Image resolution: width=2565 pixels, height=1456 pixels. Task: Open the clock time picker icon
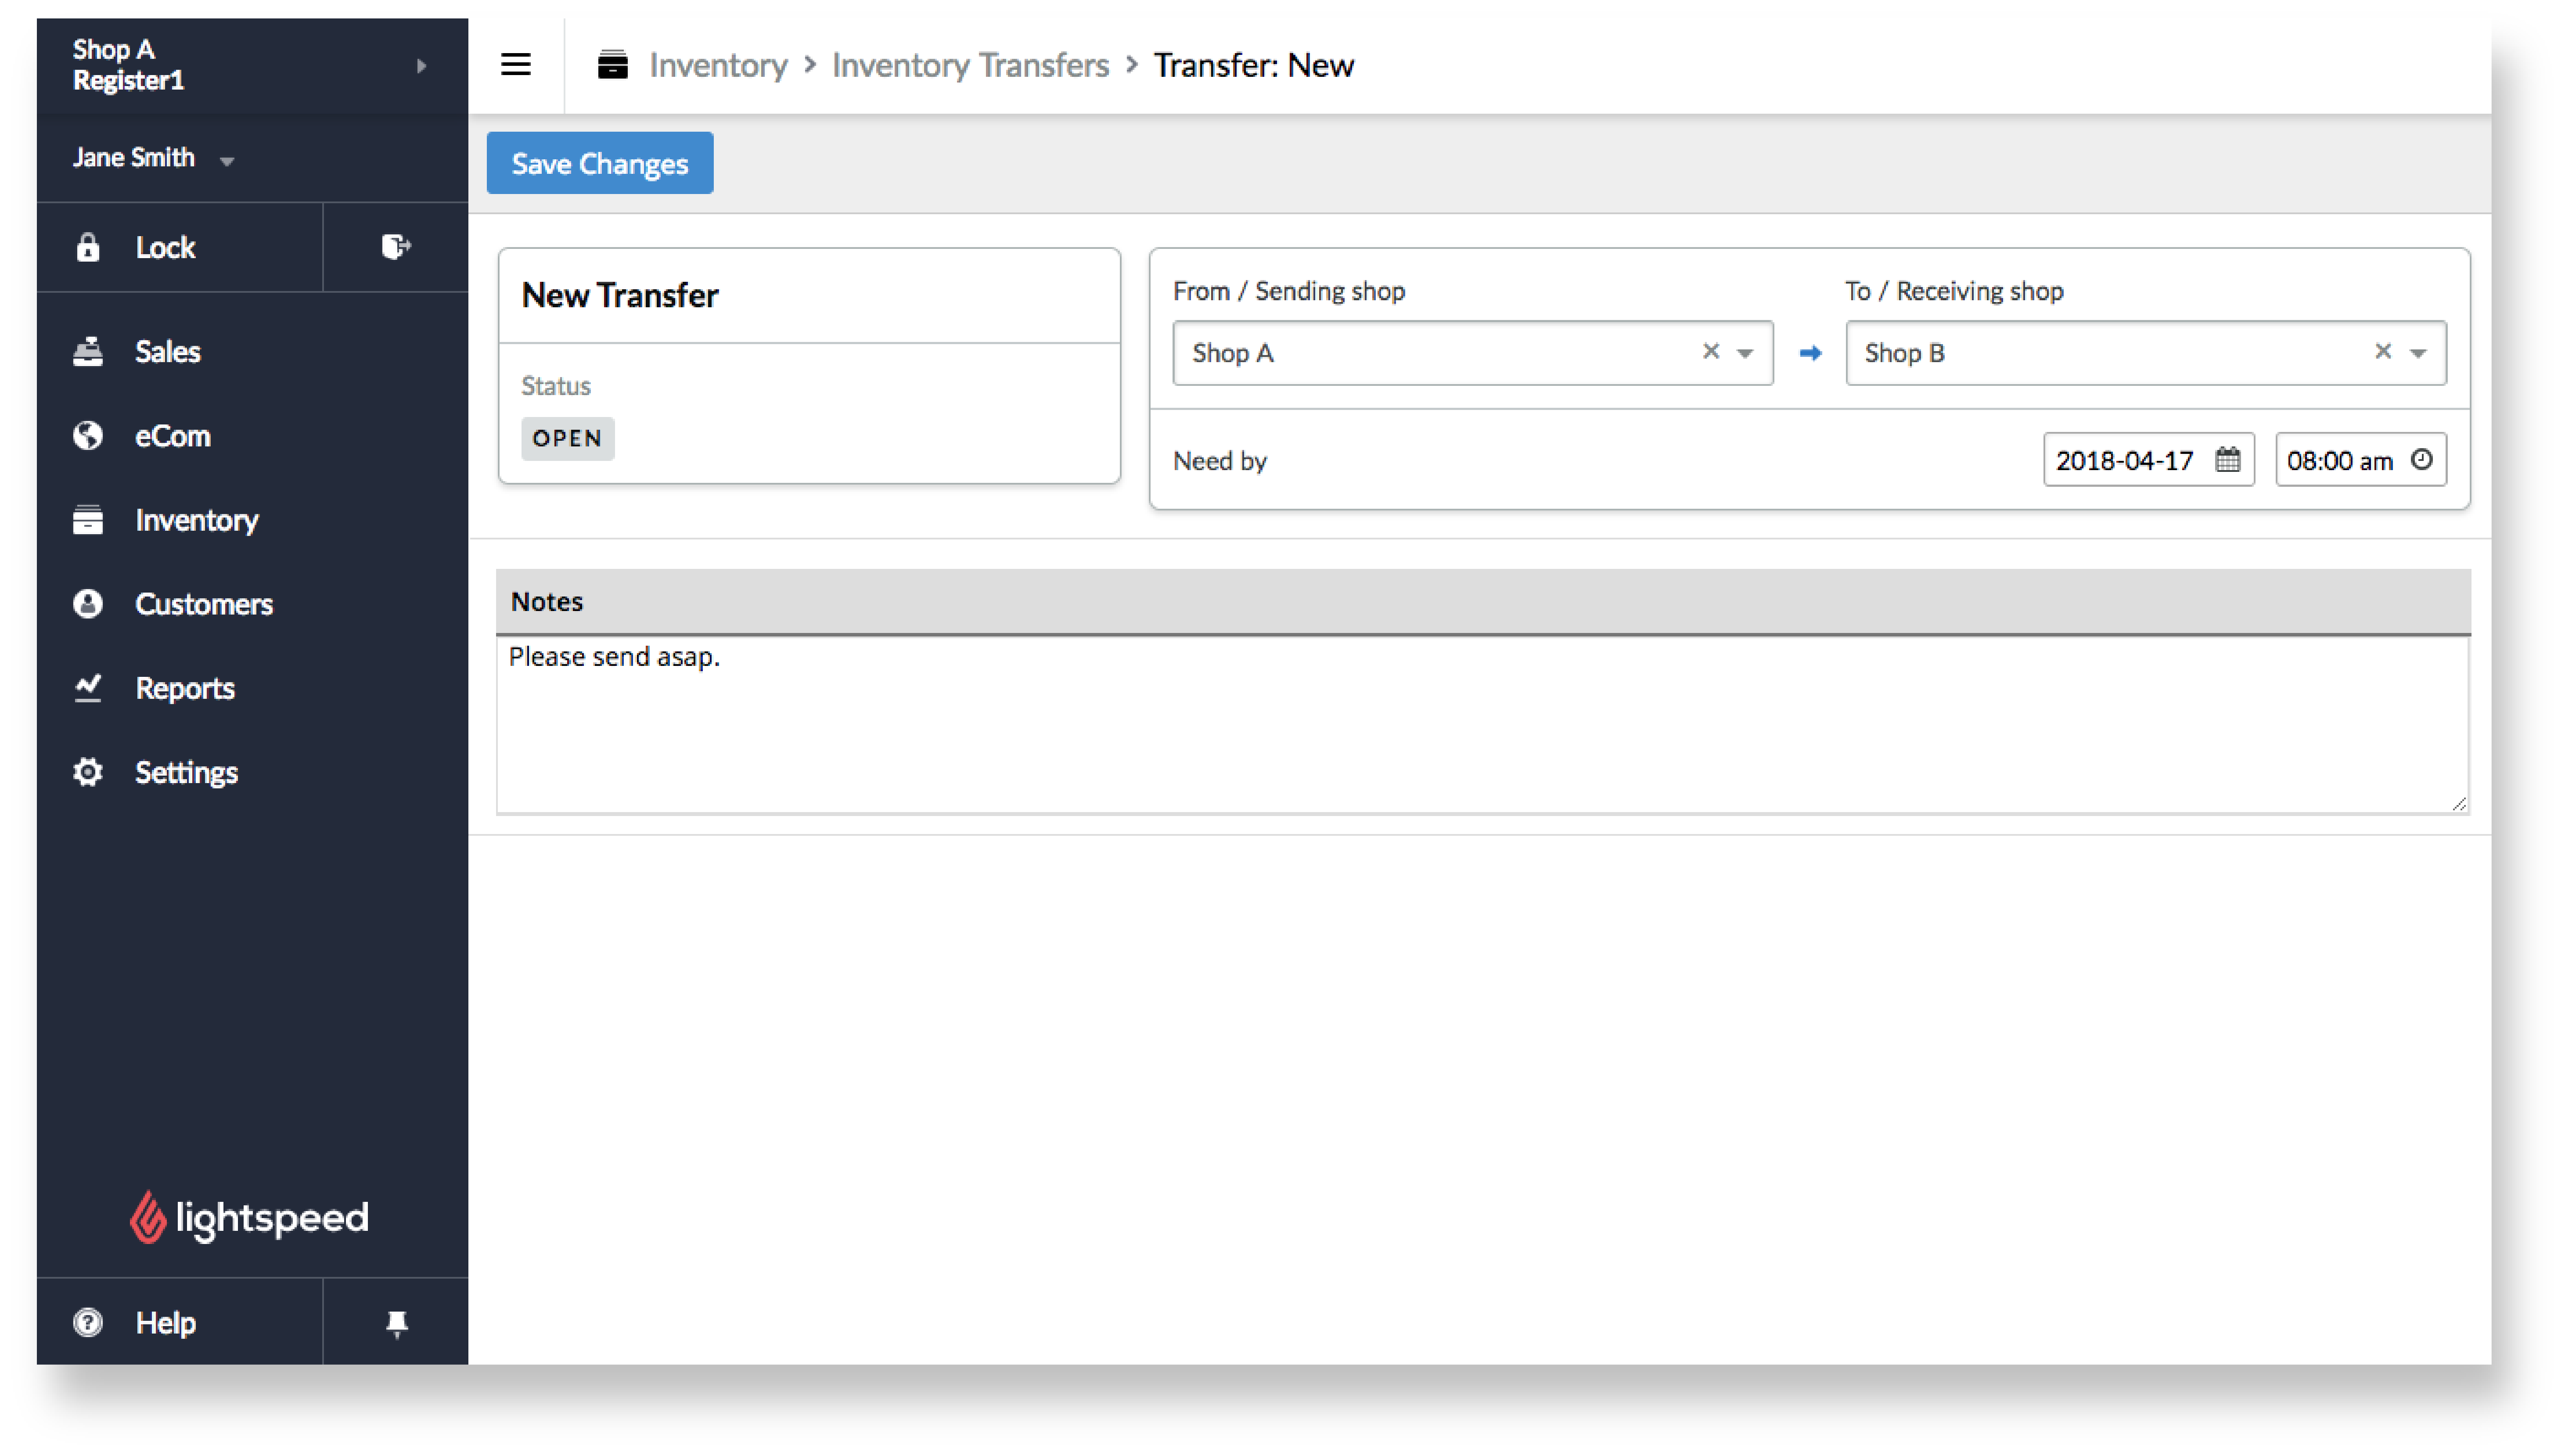[x=2421, y=459]
